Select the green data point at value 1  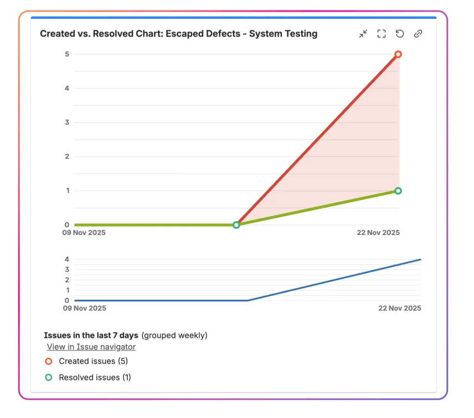398,191
